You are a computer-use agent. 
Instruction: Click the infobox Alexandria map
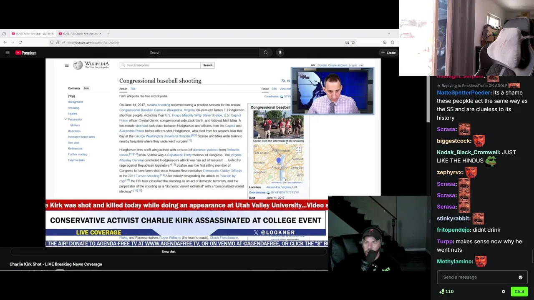[x=278, y=164]
